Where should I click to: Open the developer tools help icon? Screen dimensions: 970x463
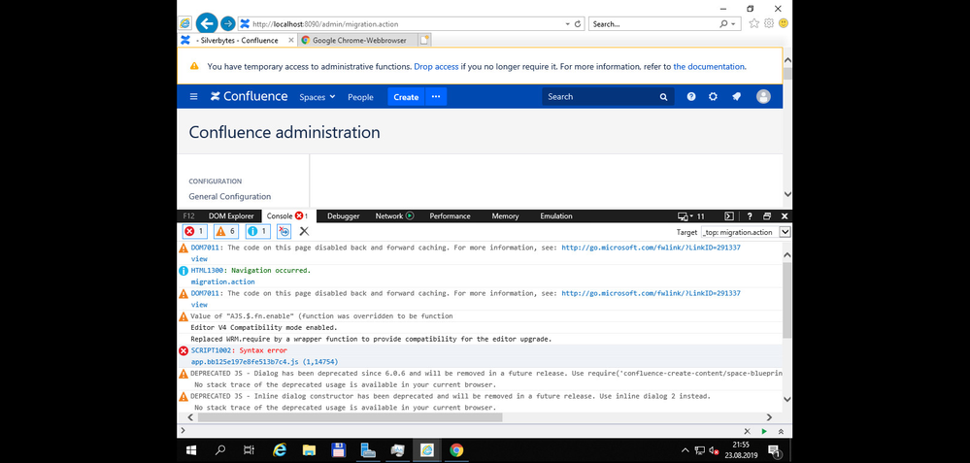pos(750,216)
